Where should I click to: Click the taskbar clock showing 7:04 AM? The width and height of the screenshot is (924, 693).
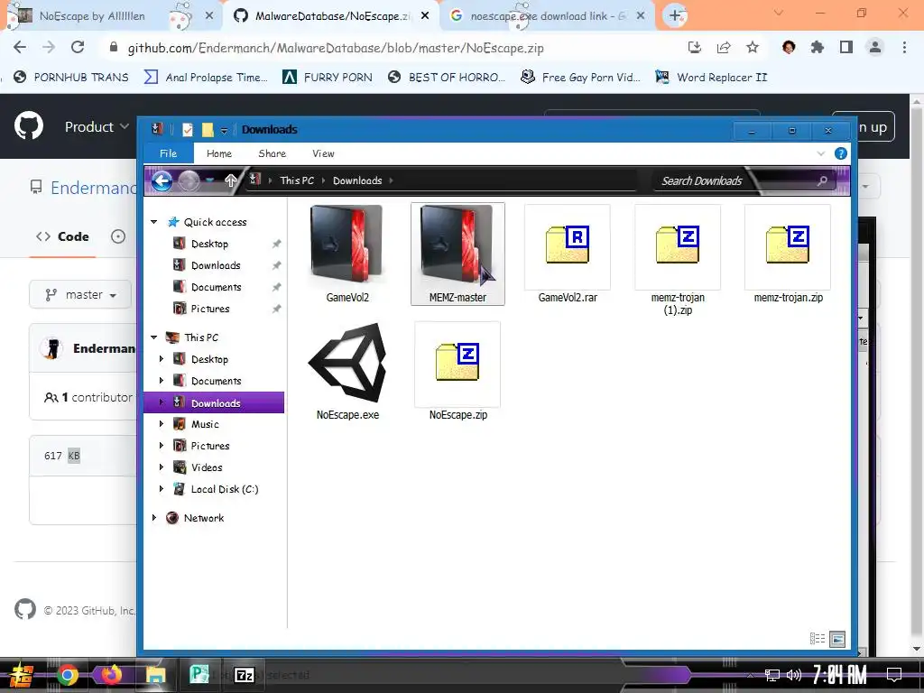pos(840,675)
